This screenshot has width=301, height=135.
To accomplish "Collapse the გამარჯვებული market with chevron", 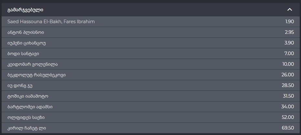I will tap(289, 10).
